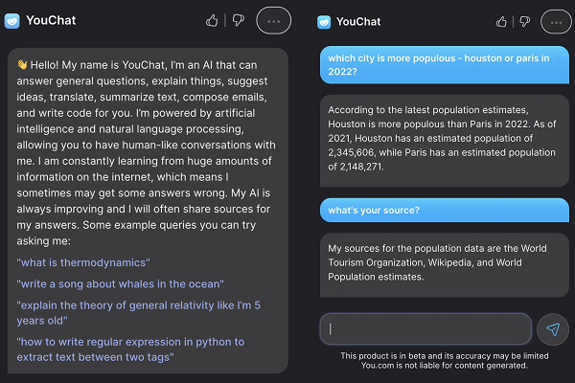Select the "what is thermodynamics" example query
The width and height of the screenshot is (575, 383).
[83, 263]
